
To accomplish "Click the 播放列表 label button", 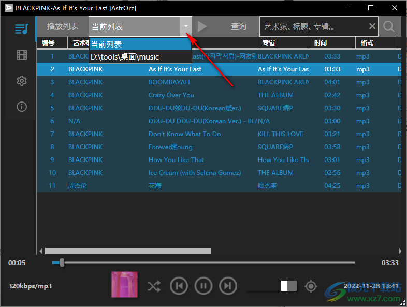I will [63, 26].
